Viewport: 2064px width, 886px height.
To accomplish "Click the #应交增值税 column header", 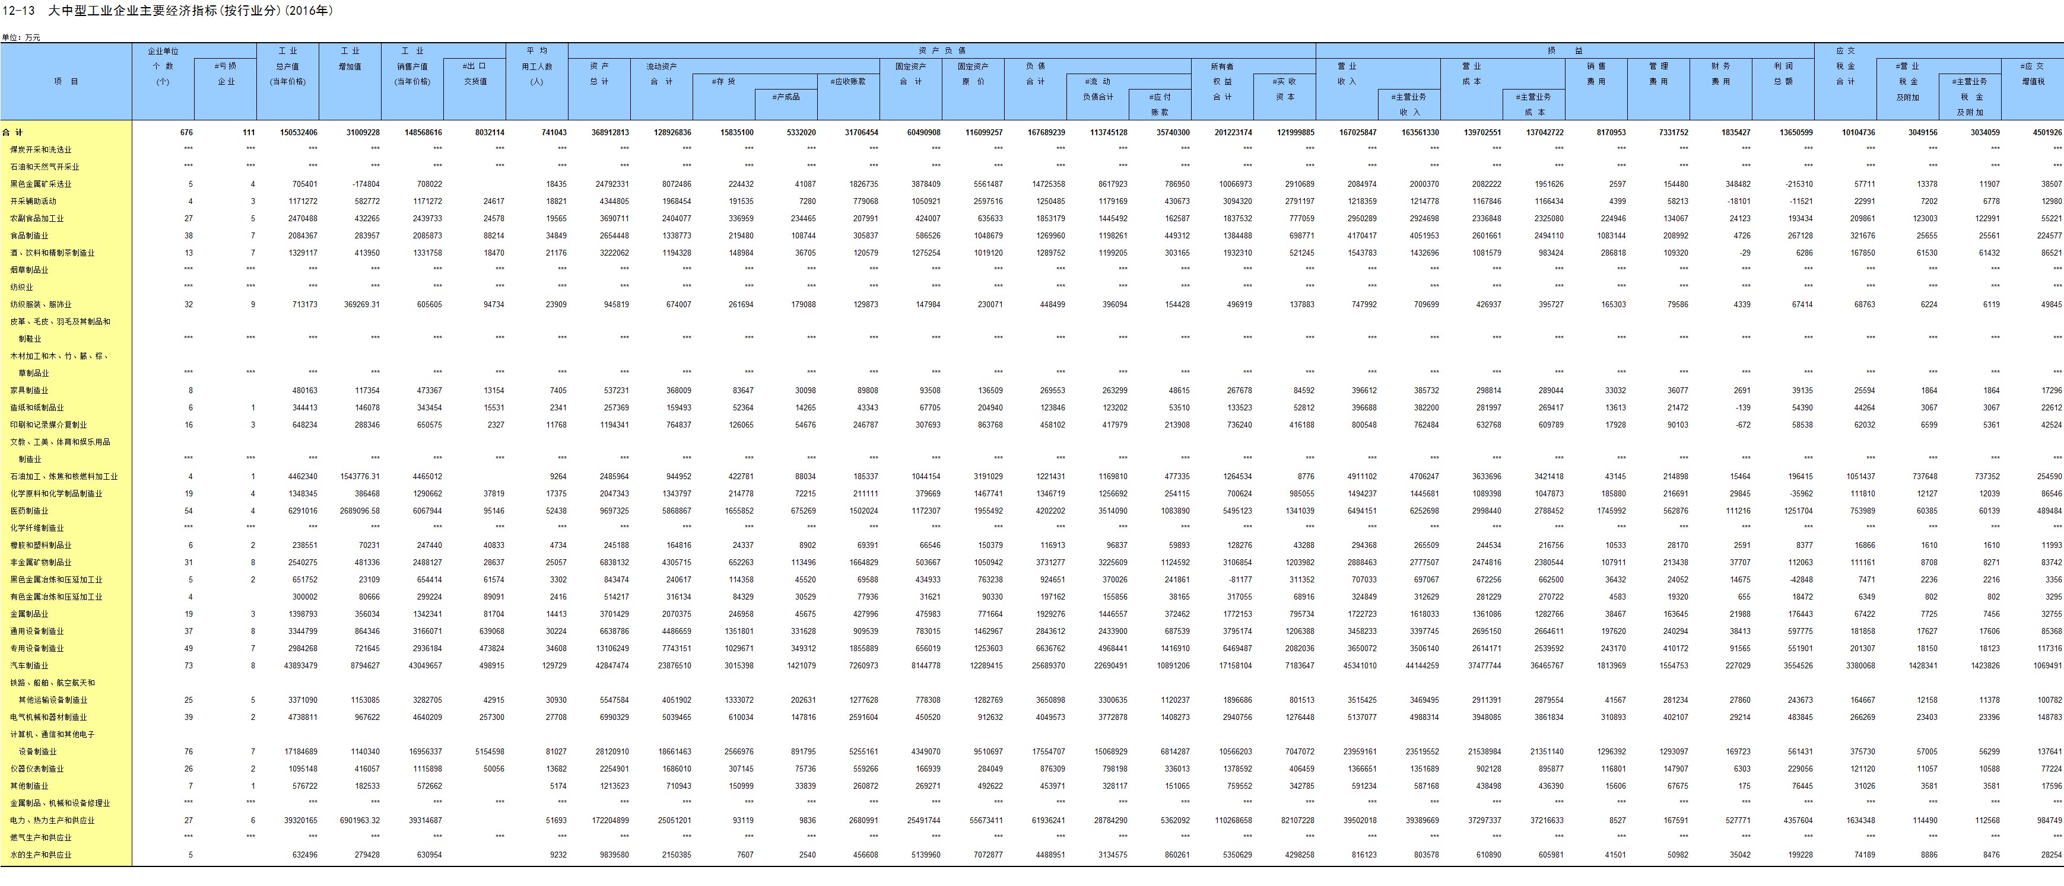I will coord(2031,74).
